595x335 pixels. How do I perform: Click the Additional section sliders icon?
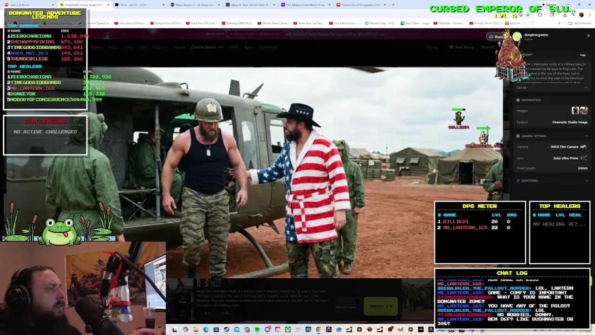point(518,181)
